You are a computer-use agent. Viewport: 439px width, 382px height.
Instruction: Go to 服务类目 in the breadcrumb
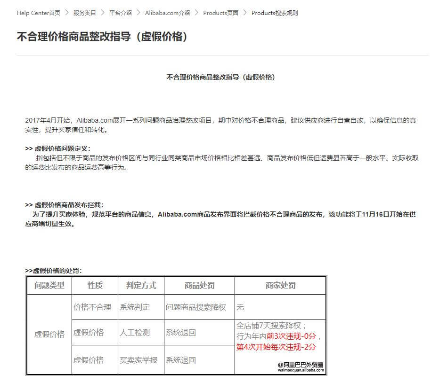[x=85, y=13]
